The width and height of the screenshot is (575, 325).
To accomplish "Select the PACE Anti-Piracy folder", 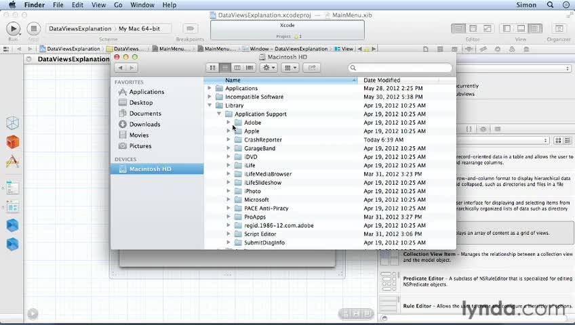I will tap(330, 209).
